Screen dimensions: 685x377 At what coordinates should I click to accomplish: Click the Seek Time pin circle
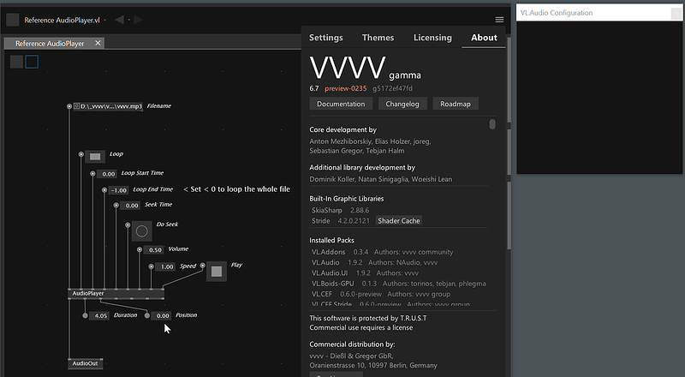(x=116, y=205)
